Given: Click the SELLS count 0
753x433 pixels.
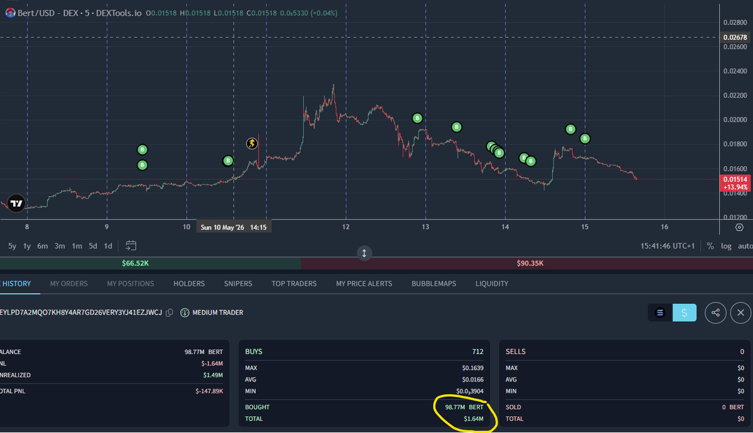Looking at the screenshot, I should (x=742, y=352).
